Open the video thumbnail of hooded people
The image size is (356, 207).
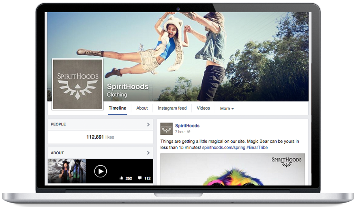67,171
